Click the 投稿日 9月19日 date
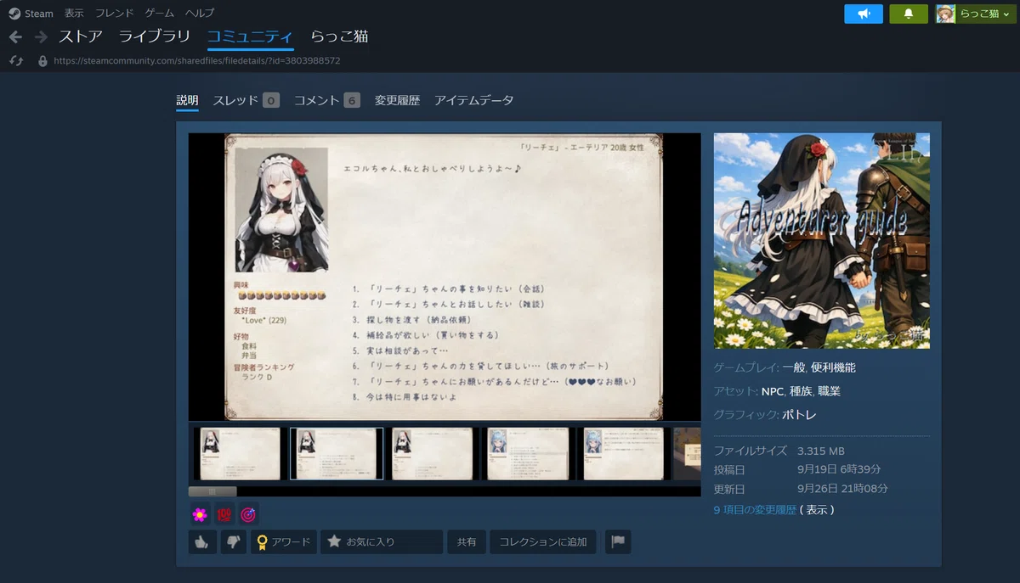Screen dimensions: 1020x583 point(839,469)
